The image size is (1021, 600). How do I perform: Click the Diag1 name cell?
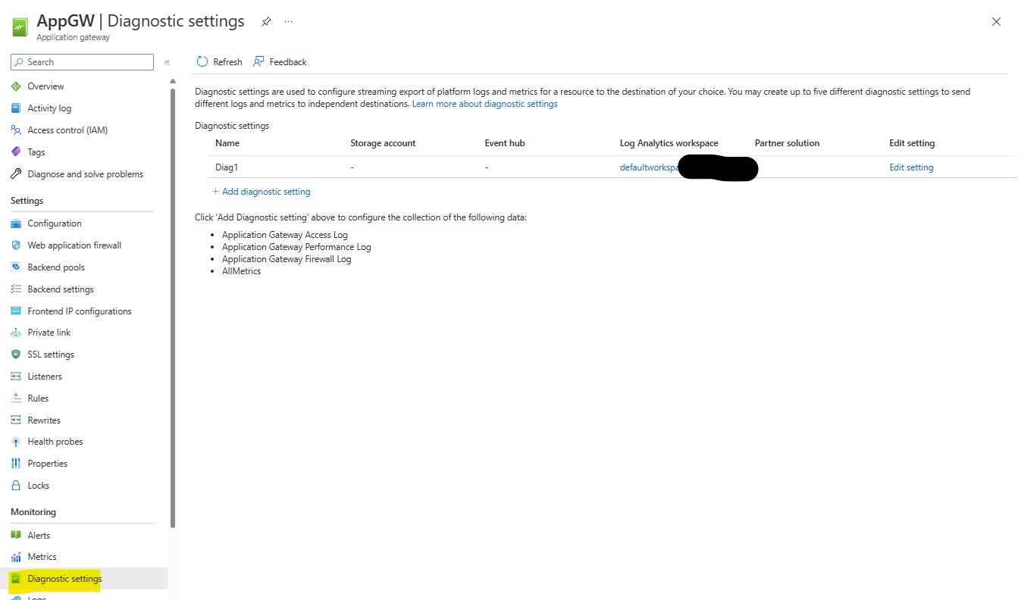[227, 167]
